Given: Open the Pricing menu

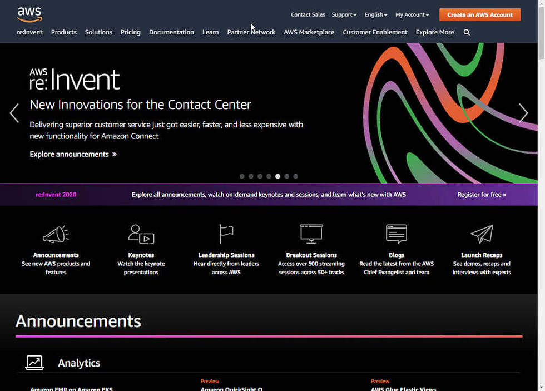Looking at the screenshot, I should 130,32.
